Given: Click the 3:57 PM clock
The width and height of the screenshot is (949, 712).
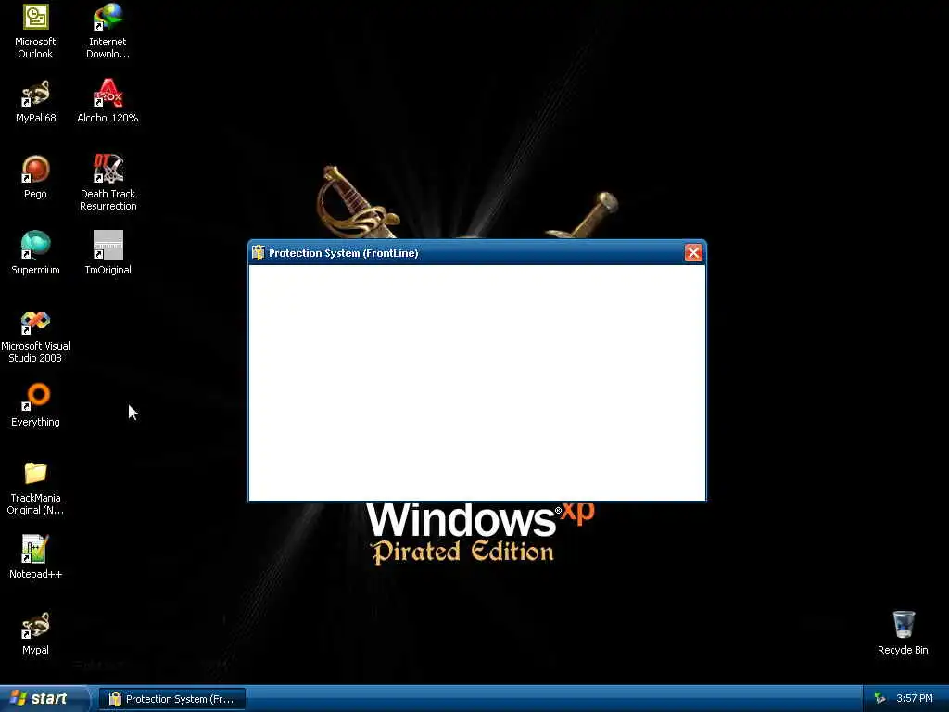Looking at the screenshot, I should [915, 699].
